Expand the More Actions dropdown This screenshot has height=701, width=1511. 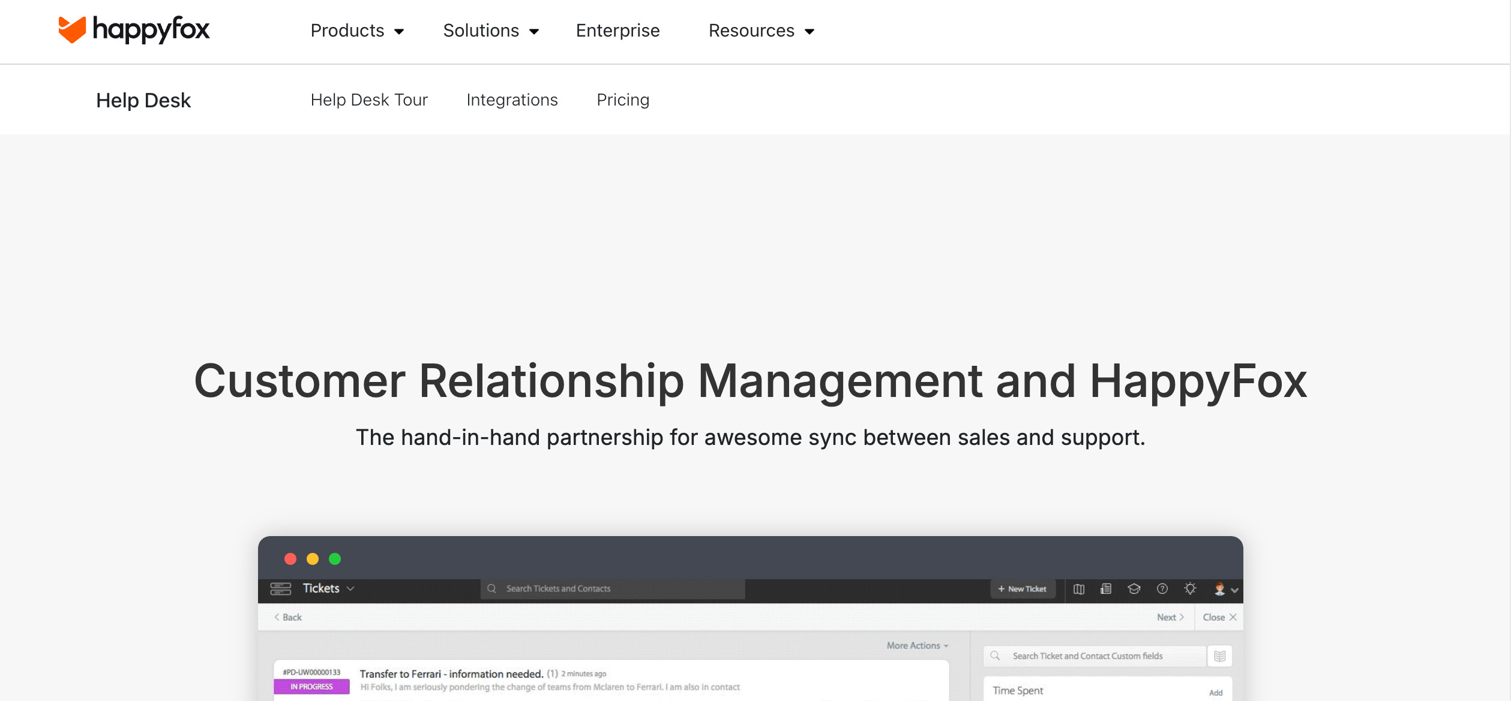tap(918, 646)
